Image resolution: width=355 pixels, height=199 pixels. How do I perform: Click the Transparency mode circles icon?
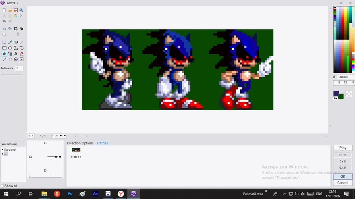(22, 29)
